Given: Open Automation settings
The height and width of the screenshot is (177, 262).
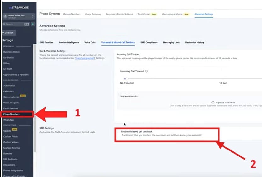Looking at the screenshot, I should (9, 86).
